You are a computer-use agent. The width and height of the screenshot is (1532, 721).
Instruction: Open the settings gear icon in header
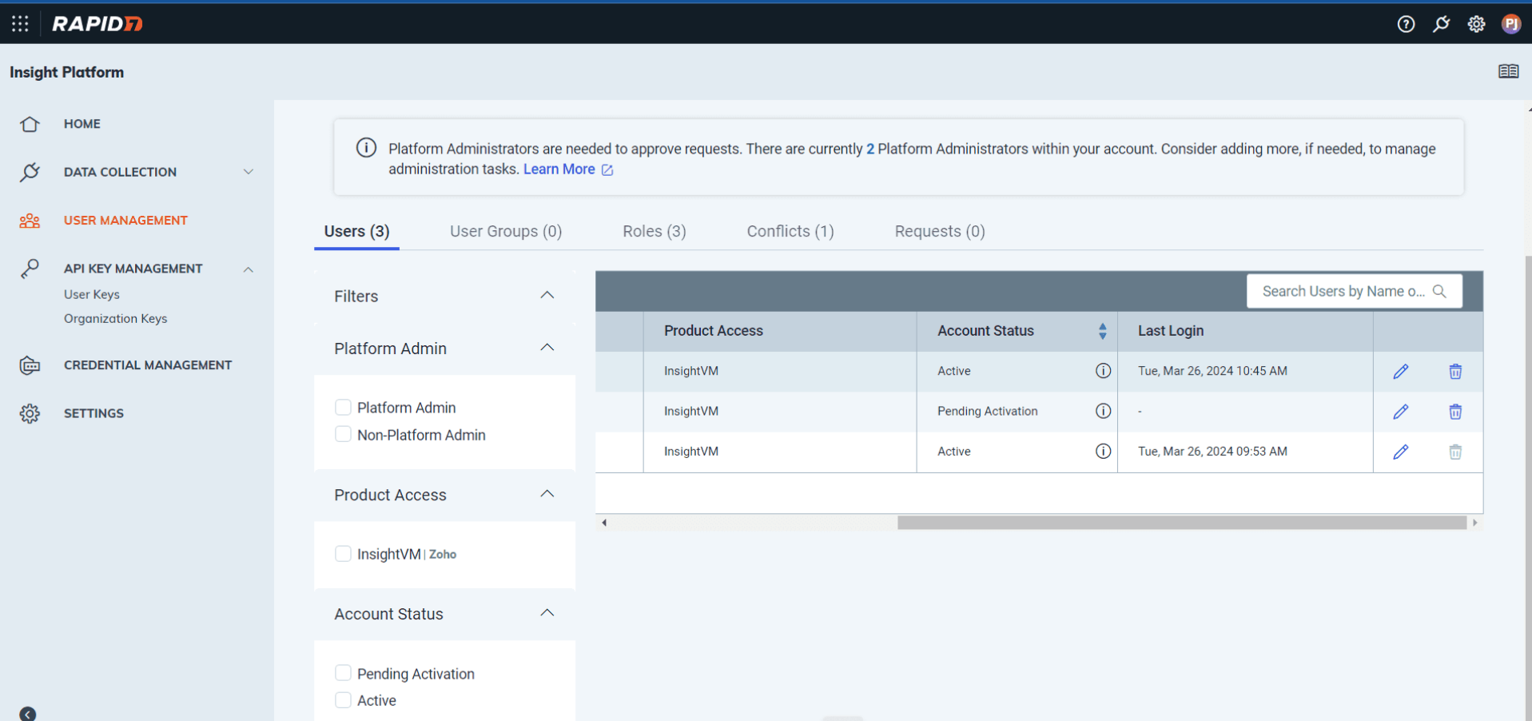coord(1476,24)
